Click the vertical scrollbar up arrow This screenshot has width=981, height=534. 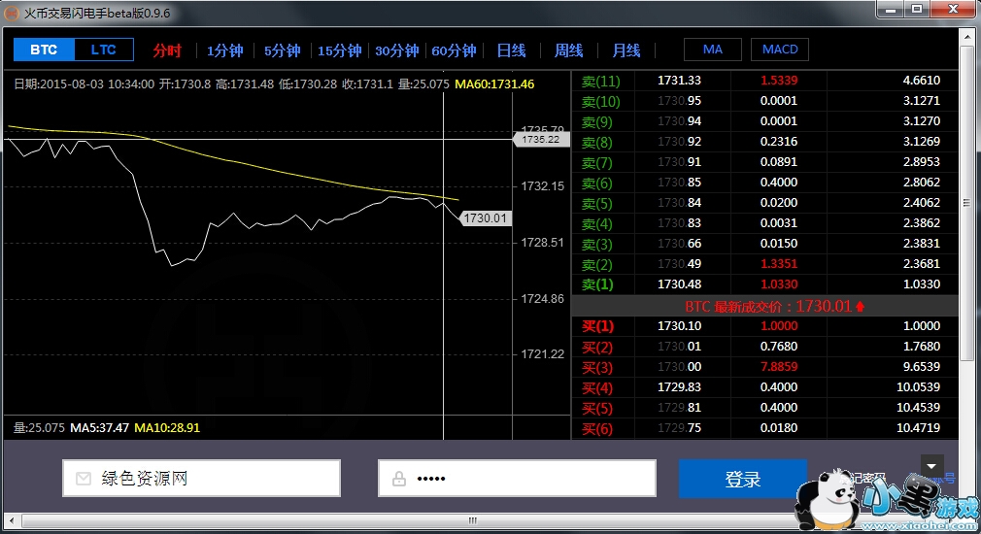pos(966,37)
